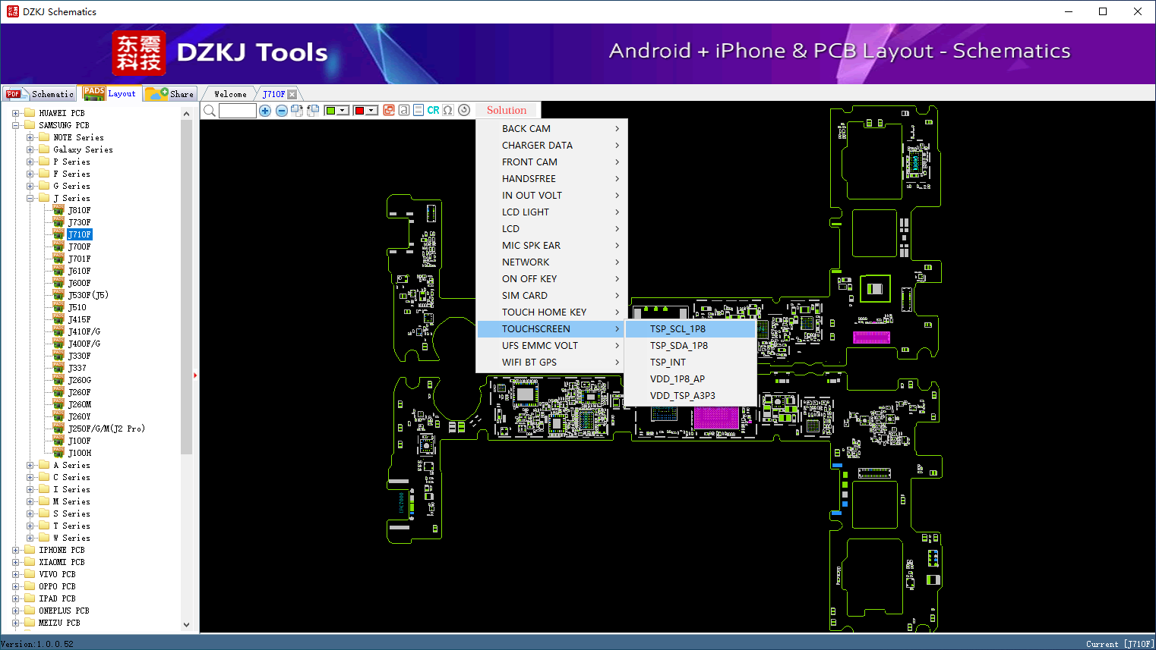
Task: Expand the A Series node
Action: coord(30,465)
